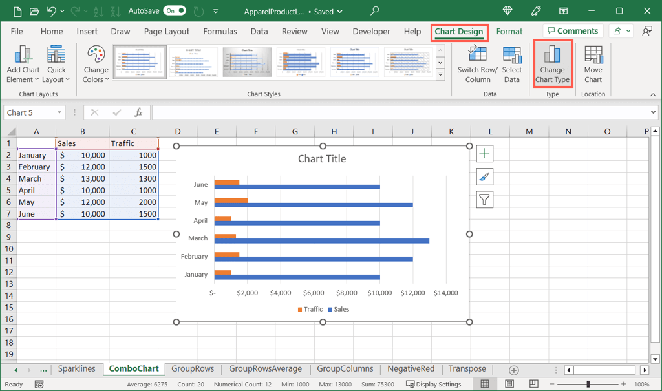662x391 pixels.
Task: Select Normal view in status bar
Action: [485, 384]
